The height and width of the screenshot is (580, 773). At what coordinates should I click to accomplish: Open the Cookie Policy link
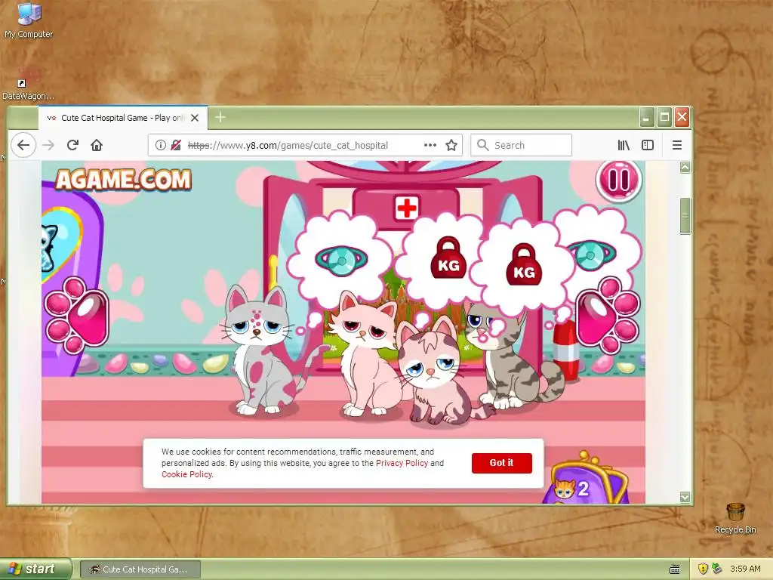pos(187,474)
